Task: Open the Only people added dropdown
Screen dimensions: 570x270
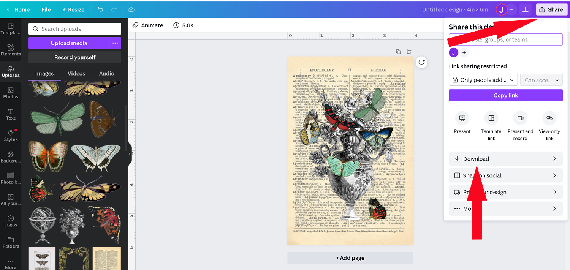Action: coord(483,80)
